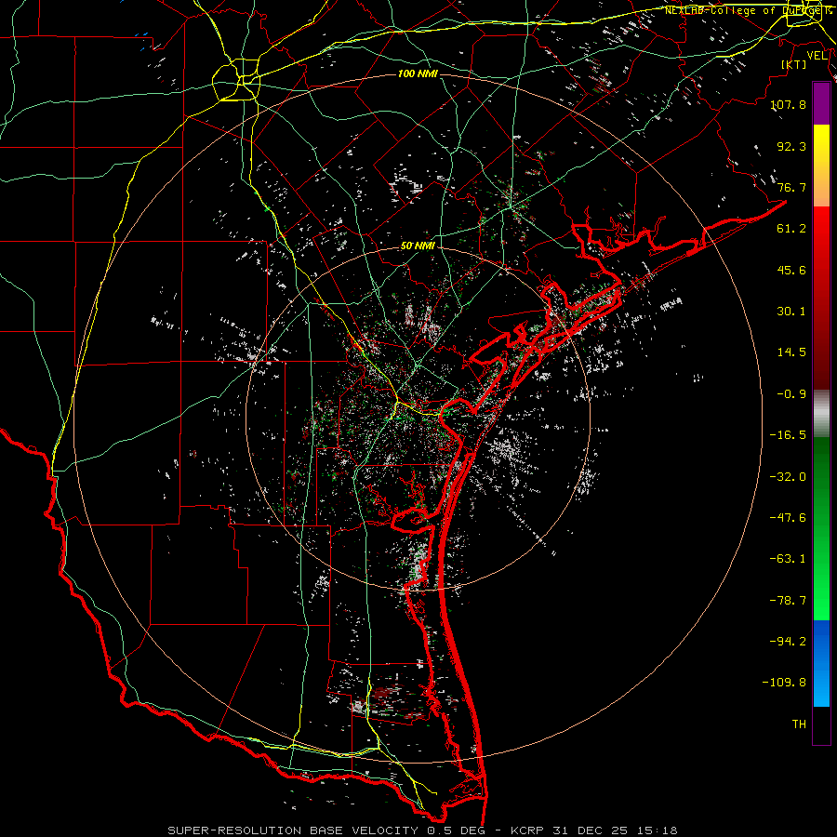This screenshot has height=837, width=837.
Task: Pick the purple segment of the color bar
Action: (x=821, y=103)
